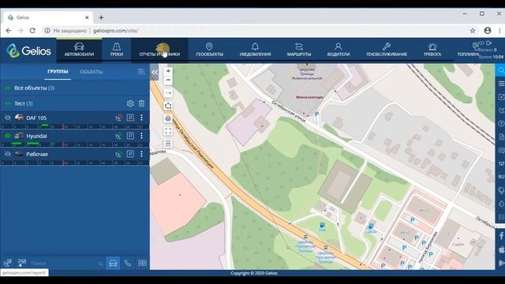Click the Поиск search field
The height and width of the screenshot is (284, 505).
pyautogui.click(x=67, y=263)
